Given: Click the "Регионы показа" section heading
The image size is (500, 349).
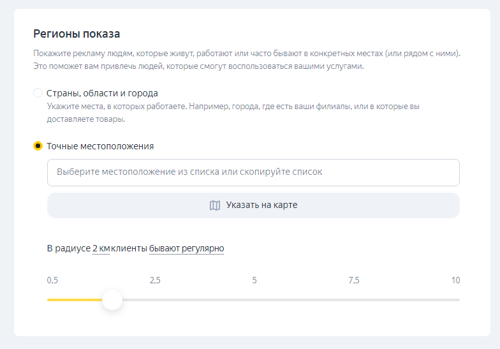Looking at the screenshot, I should (77, 34).
